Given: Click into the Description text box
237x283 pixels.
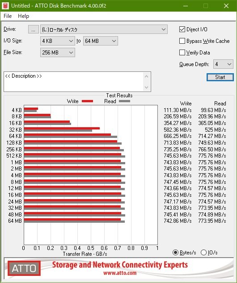Looking at the screenshot, I should tap(73, 82).
